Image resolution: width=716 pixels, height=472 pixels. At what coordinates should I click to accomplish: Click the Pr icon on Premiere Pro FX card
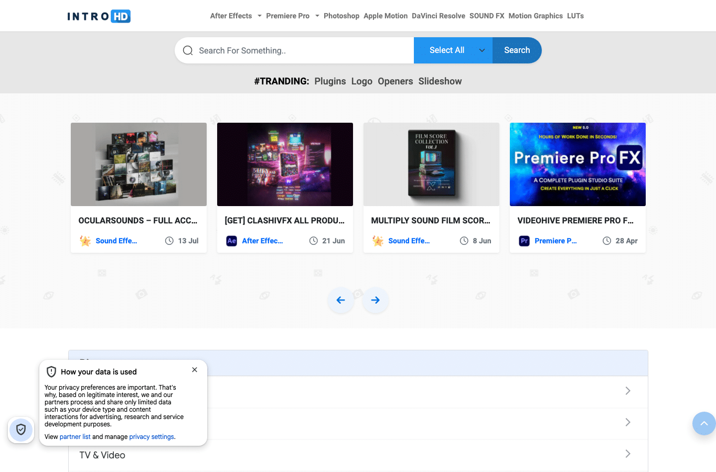pyautogui.click(x=524, y=241)
